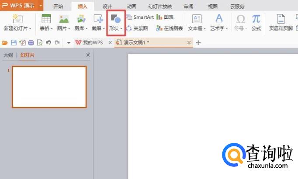Switch to the 幻灯片放映 ribbon tab
This screenshot has height=179, width=298.
[x=160, y=7]
